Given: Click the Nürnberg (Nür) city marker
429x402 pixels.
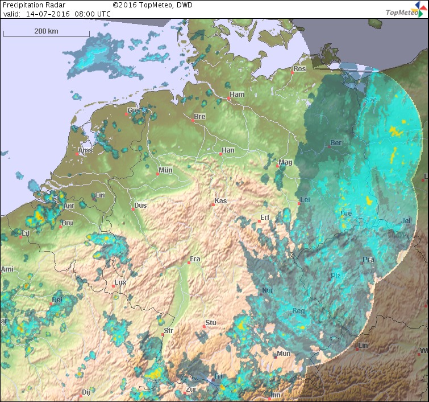Looking at the screenshot, I should [261, 294].
